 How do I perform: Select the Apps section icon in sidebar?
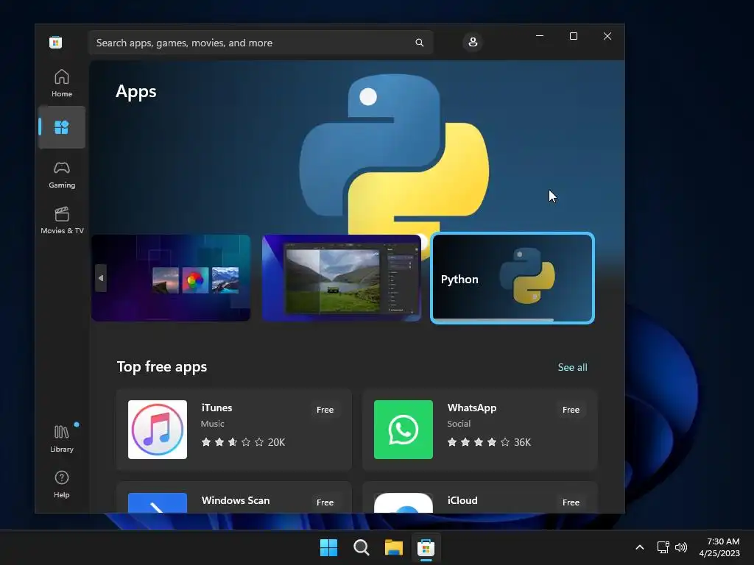tap(62, 127)
